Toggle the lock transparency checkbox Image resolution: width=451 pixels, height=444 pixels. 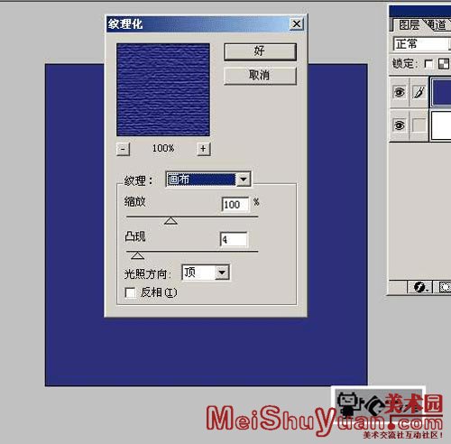click(428, 64)
